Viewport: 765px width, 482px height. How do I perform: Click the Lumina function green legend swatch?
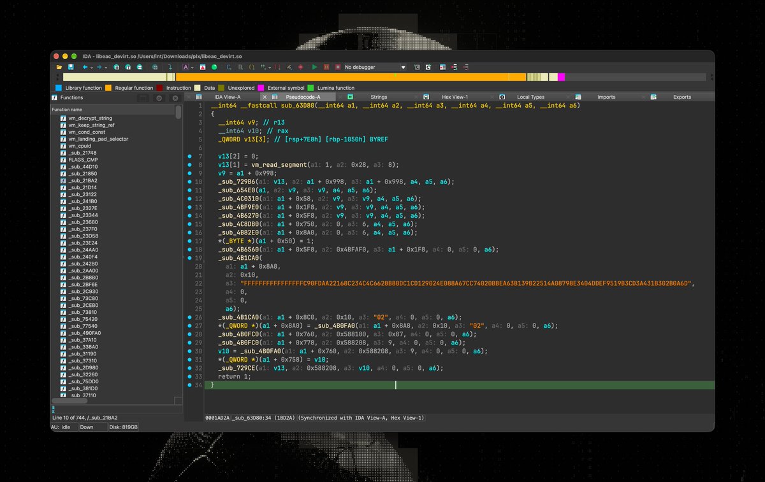click(310, 88)
